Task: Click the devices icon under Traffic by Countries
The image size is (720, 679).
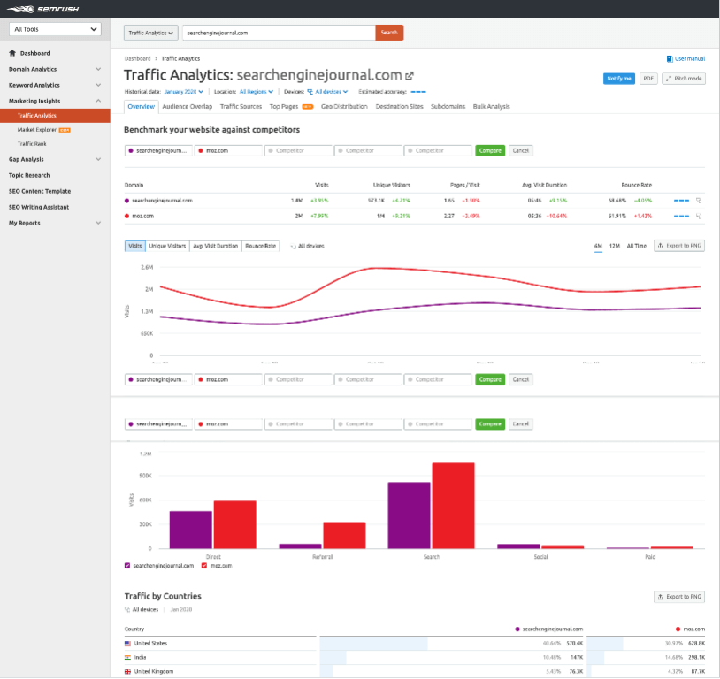Action: (x=127, y=610)
